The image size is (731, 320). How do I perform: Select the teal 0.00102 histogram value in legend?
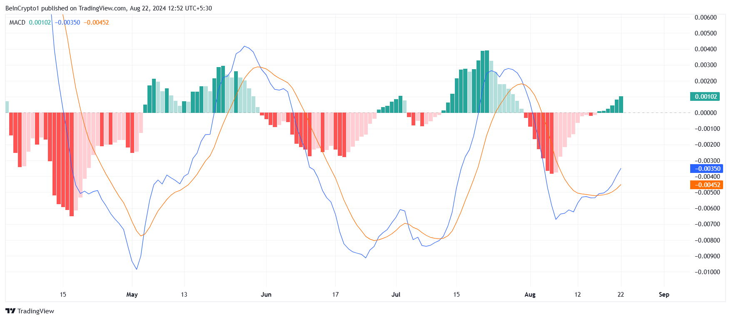(x=40, y=22)
